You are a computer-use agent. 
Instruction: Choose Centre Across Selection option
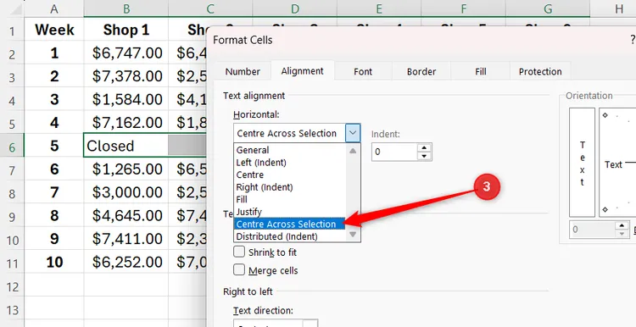pos(290,224)
